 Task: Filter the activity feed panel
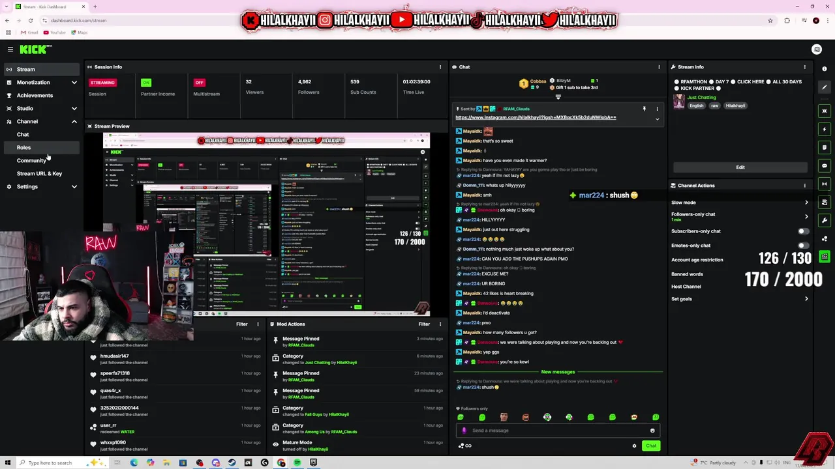241,324
